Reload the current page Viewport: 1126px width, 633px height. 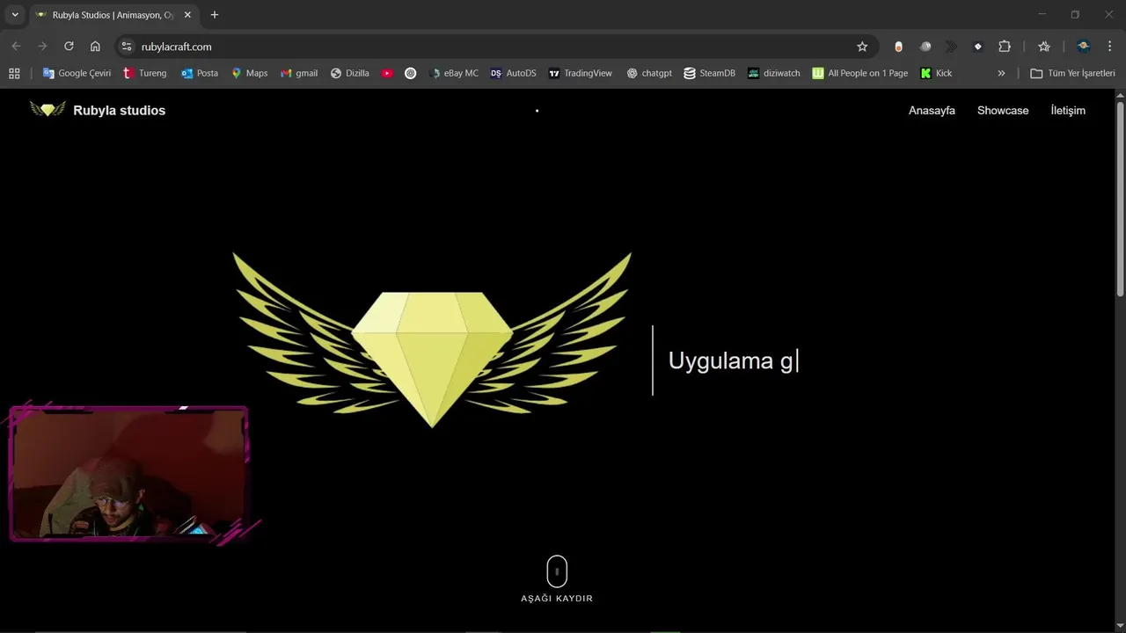point(69,47)
